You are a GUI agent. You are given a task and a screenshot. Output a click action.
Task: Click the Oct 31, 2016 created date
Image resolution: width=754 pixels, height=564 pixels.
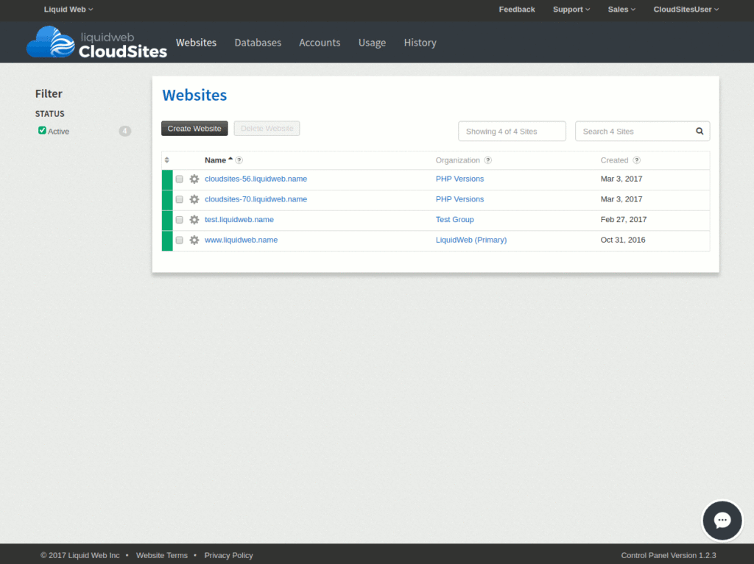tap(623, 240)
